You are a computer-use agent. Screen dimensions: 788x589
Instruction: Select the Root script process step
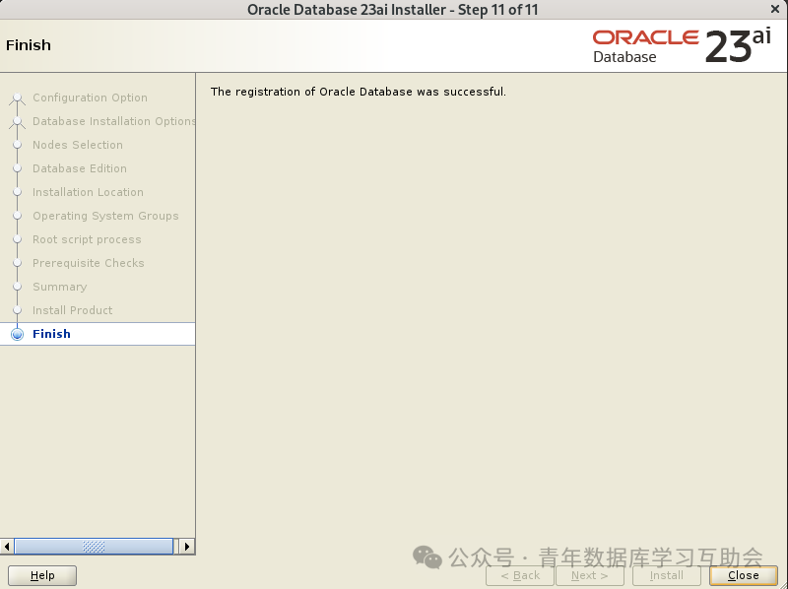pos(87,239)
